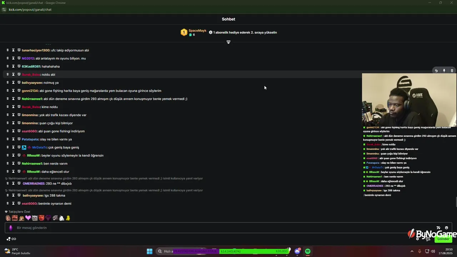The image size is (457, 257).
Task: Click the infinity icon below message box
Action: tap(14, 239)
